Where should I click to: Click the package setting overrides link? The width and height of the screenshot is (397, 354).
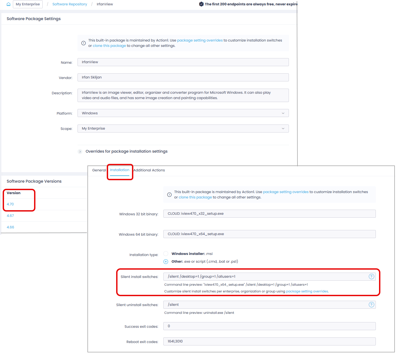(200, 40)
